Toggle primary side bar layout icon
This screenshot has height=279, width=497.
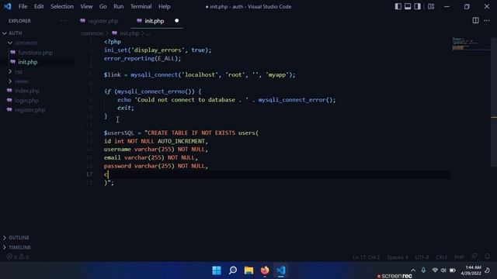pyautogui.click(x=398, y=6)
